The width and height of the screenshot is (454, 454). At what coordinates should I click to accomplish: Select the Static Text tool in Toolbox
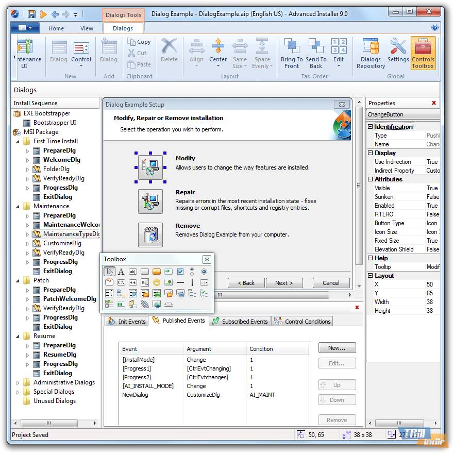[121, 272]
